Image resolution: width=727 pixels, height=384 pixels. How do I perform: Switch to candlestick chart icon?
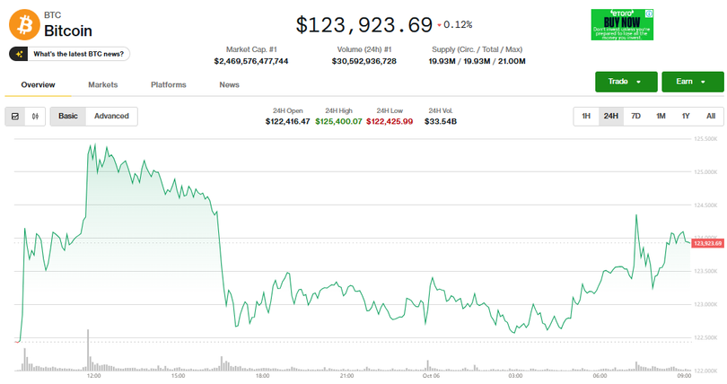pyautogui.click(x=36, y=116)
